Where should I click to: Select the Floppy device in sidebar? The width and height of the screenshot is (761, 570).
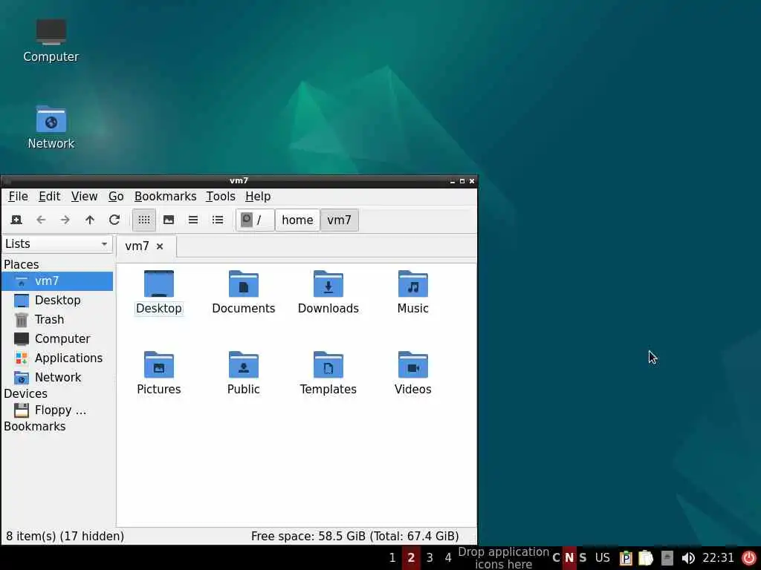click(x=57, y=410)
